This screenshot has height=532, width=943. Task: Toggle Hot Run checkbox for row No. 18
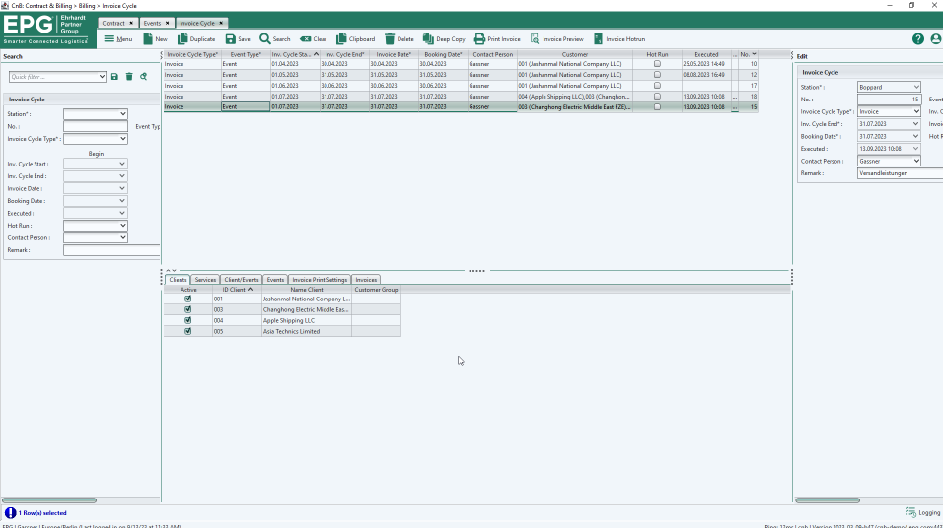pyautogui.click(x=657, y=97)
